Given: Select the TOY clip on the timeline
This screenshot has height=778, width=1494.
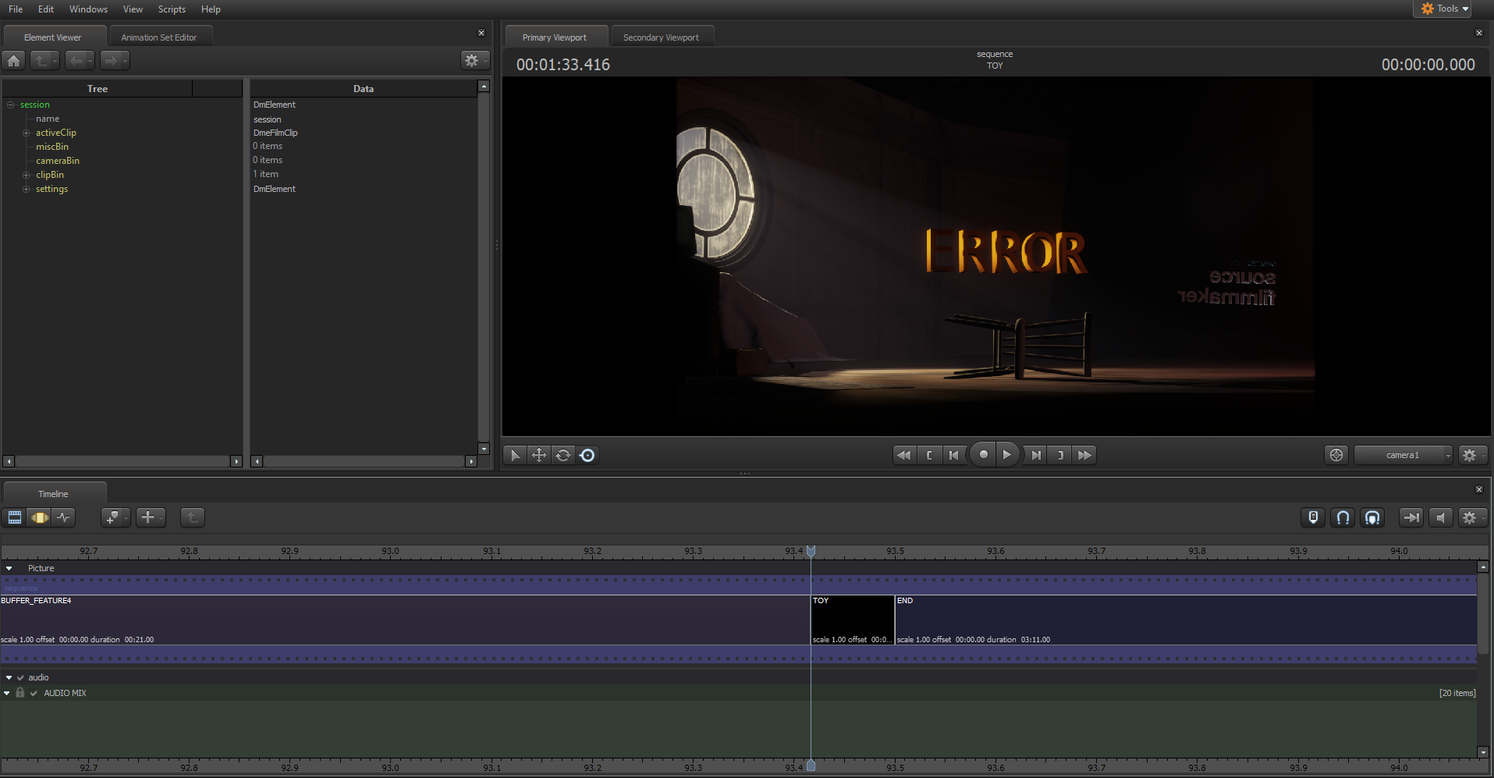Looking at the screenshot, I should pyautogui.click(x=852, y=620).
